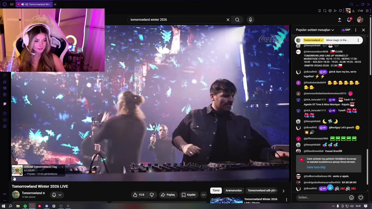Open the browser downloads icon
Image resolution: width=372 pixels, height=209 pixels.
pyautogui.click(x=353, y=11)
